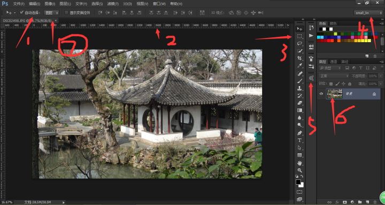Toggle the 自动选择 checkbox
Image resolution: width=385 pixels, height=205 pixels.
(21, 12)
